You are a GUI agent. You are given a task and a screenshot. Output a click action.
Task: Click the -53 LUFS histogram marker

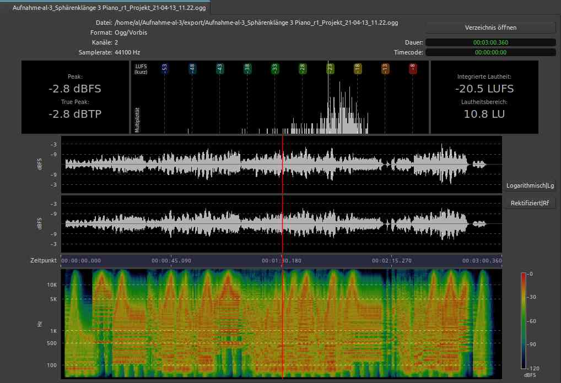pyautogui.click(x=165, y=68)
